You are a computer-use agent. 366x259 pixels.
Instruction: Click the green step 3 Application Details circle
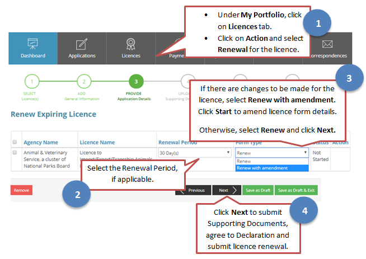click(134, 82)
